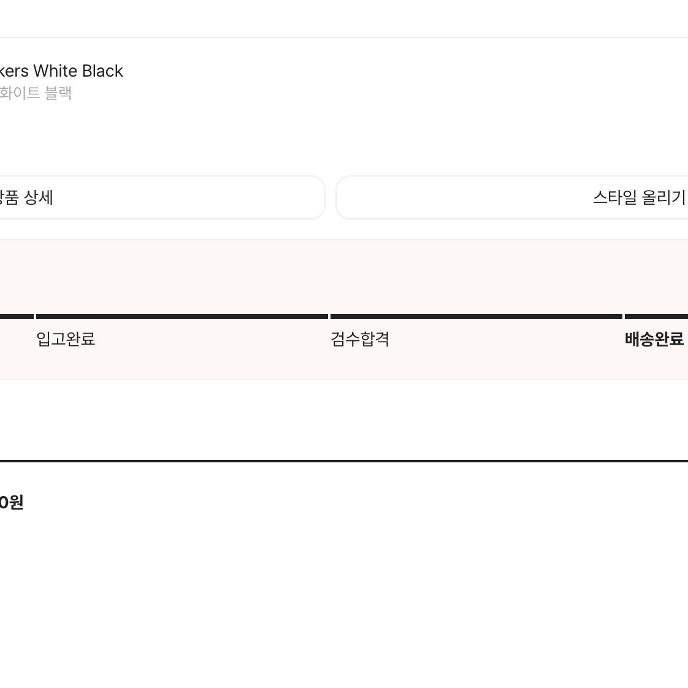Click the gray Korean subtitle 화이트 블랙
688x688 pixels.
coord(36,93)
